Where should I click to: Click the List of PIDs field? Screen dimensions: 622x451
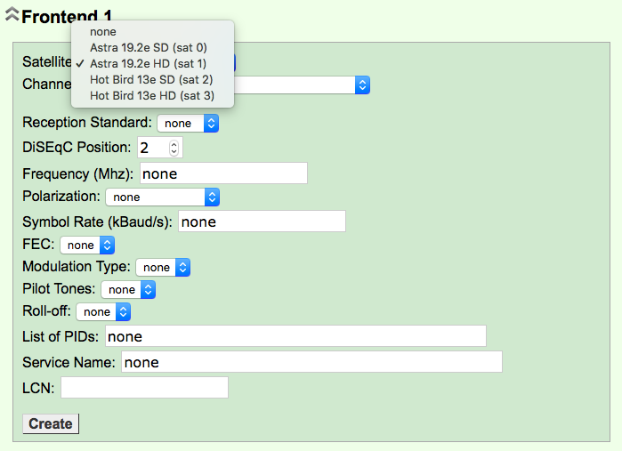(x=295, y=336)
